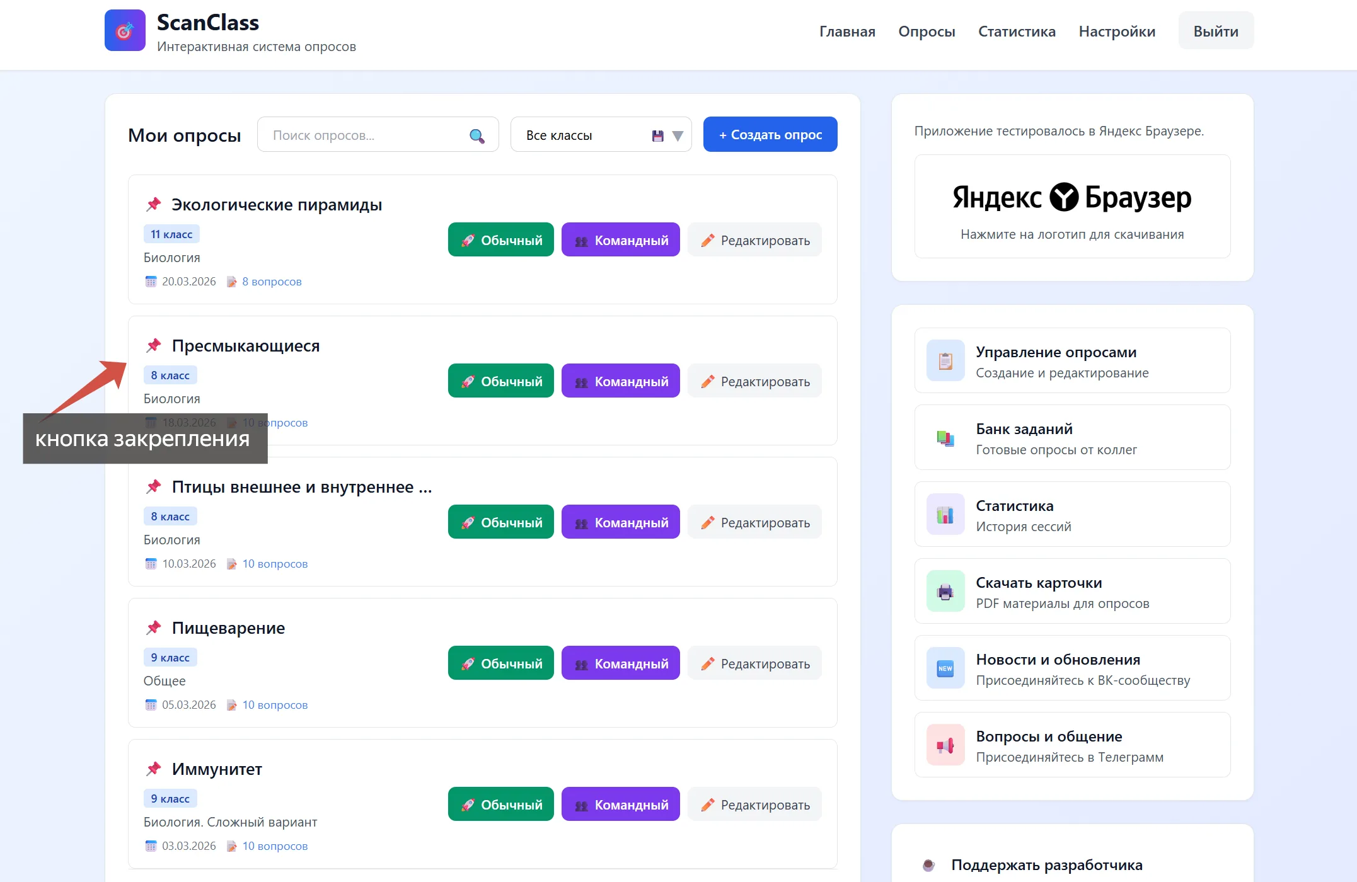Click the Скачать карточки printer icon
Image resolution: width=1357 pixels, height=882 pixels.
pyautogui.click(x=945, y=592)
